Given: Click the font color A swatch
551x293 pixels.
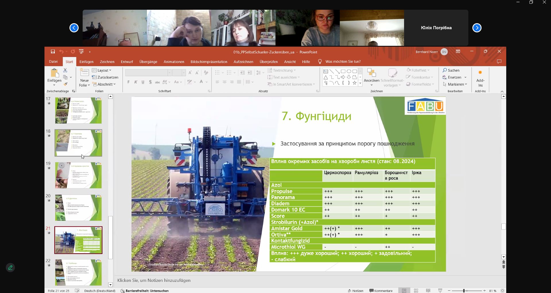Looking at the screenshot, I should pos(201,82).
